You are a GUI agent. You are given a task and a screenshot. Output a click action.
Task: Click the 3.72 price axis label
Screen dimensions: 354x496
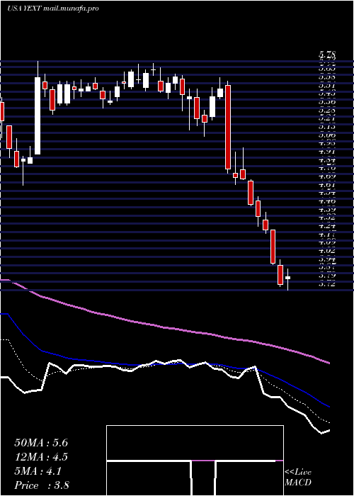pos(327,284)
